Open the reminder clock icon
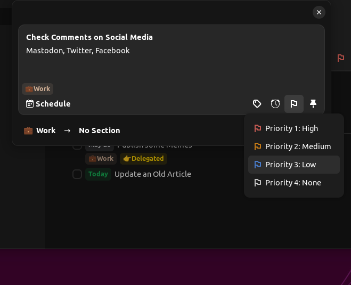Image resolution: width=351 pixels, height=285 pixels. [x=275, y=104]
